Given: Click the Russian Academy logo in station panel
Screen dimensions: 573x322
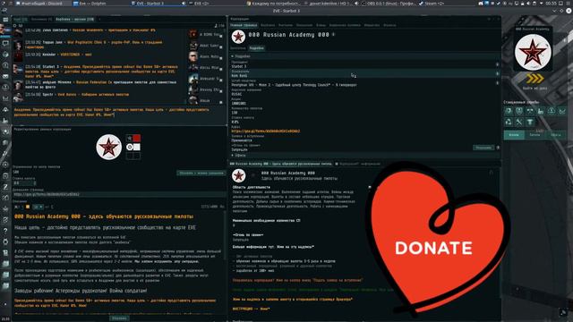Looking at the screenshot, I should 533,52.
